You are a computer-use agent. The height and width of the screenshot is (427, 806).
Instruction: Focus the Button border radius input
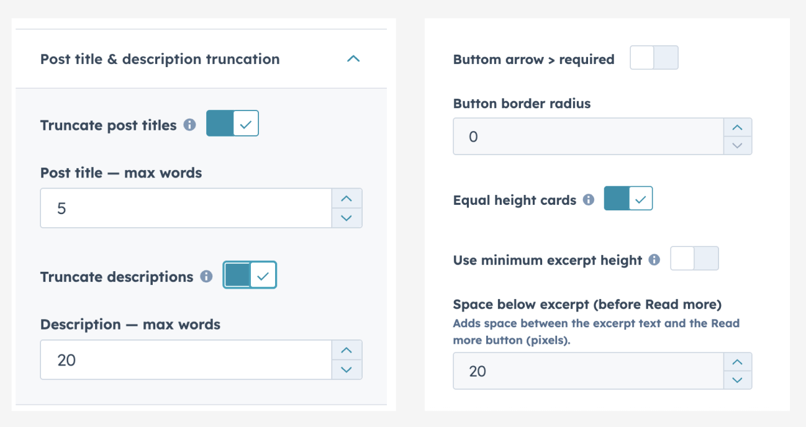(x=588, y=137)
